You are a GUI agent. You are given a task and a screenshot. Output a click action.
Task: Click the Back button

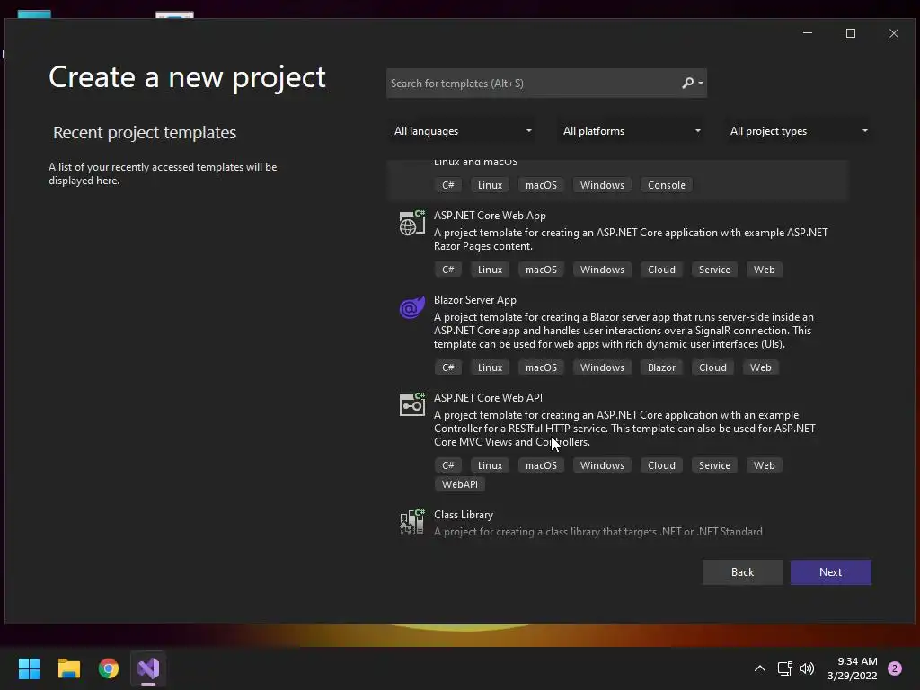point(742,572)
